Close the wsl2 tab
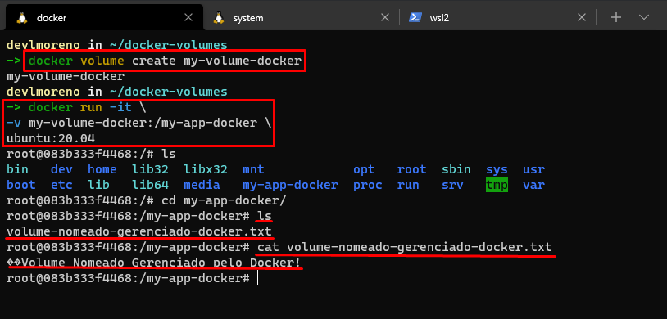Screen dimensions: 667x319 [582, 17]
